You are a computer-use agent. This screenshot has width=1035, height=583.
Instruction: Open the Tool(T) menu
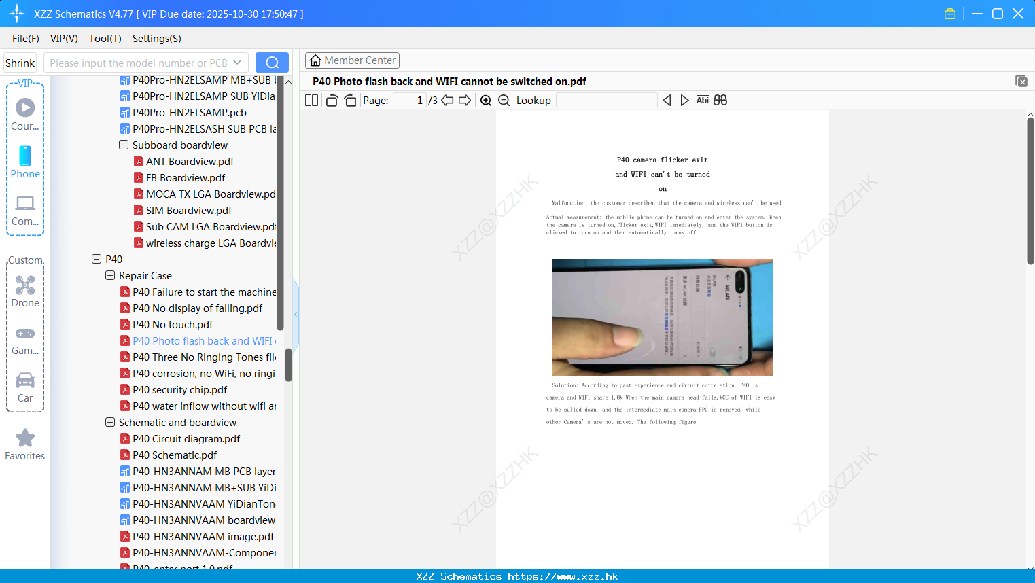tap(105, 39)
